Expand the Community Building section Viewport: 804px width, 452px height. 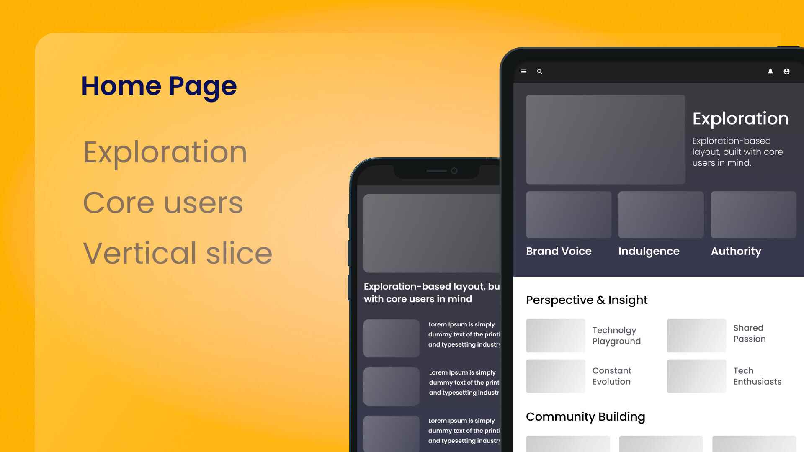click(585, 417)
